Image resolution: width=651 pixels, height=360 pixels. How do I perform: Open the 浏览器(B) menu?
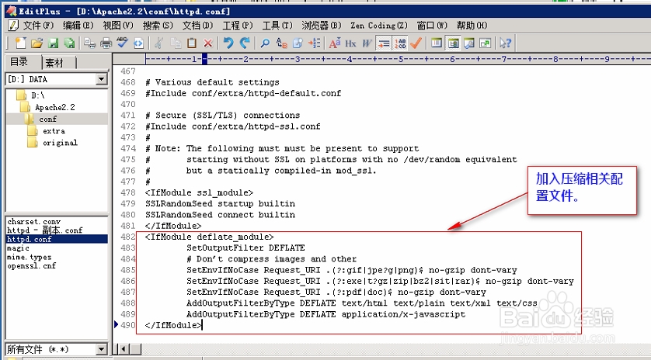[x=322, y=26]
